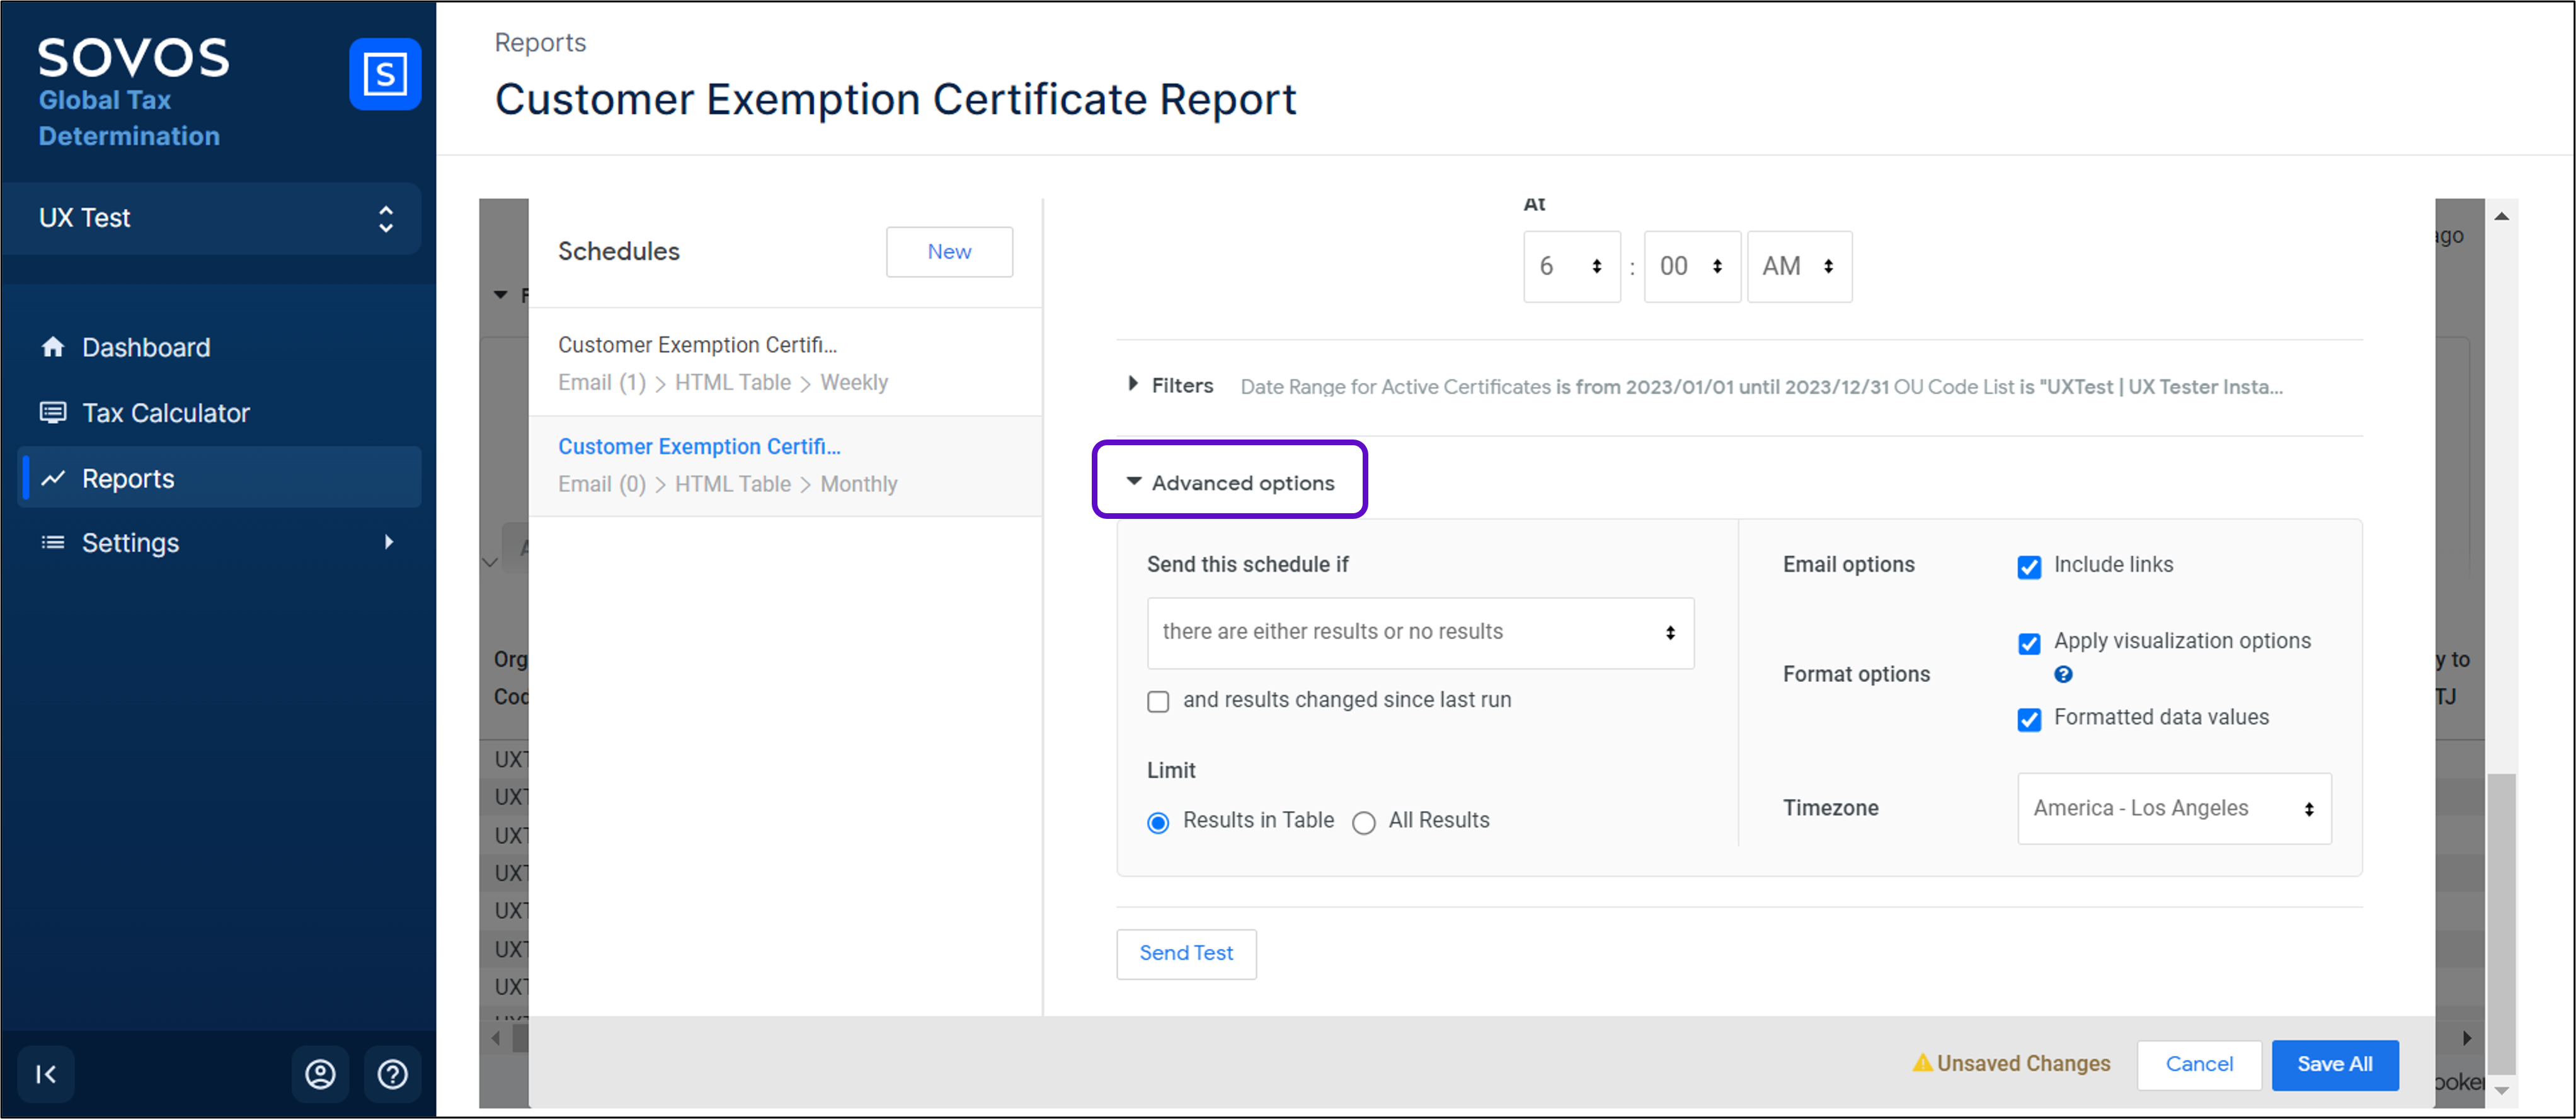The image size is (2576, 1119).
Task: Click the Settings list icon
Action: tap(53, 542)
